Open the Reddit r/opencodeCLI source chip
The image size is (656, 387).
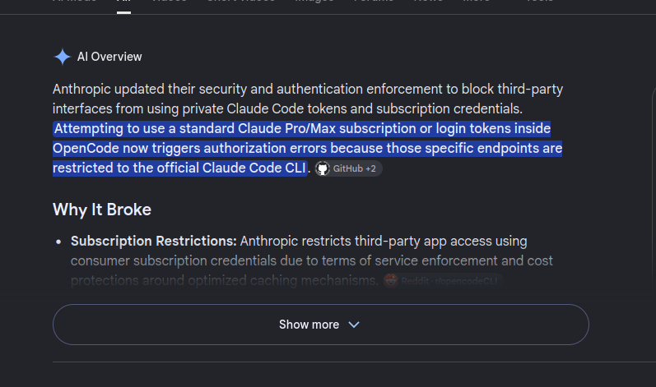pos(443,281)
